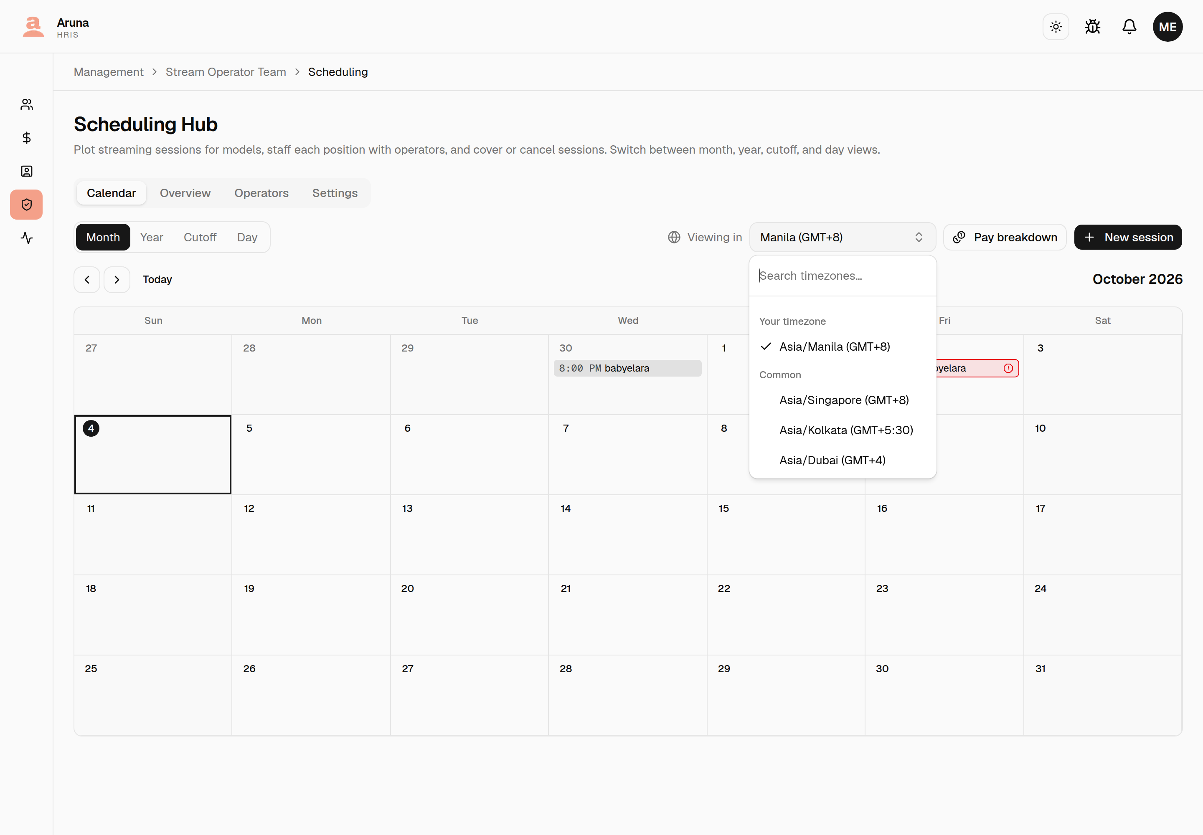The image size is (1203, 835).
Task: Select October 4 highlighted day cell
Action: 153,455
